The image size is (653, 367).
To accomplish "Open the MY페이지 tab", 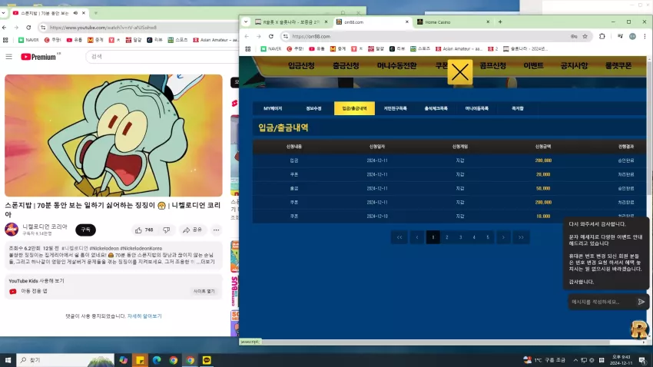I will (273, 108).
